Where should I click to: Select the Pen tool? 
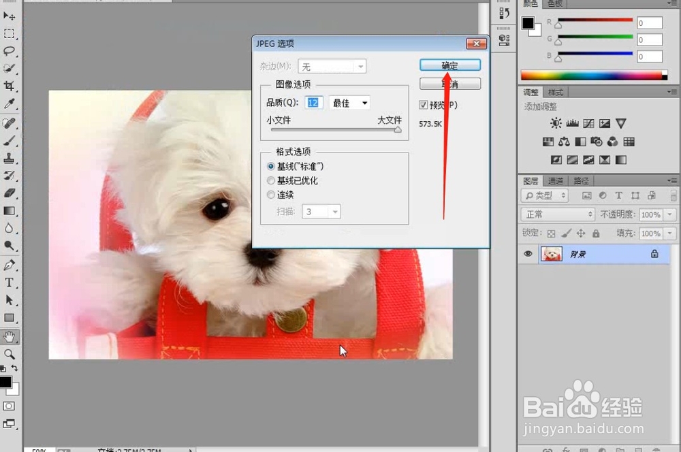pyautogui.click(x=9, y=265)
